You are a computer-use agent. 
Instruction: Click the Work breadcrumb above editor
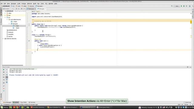33,12
